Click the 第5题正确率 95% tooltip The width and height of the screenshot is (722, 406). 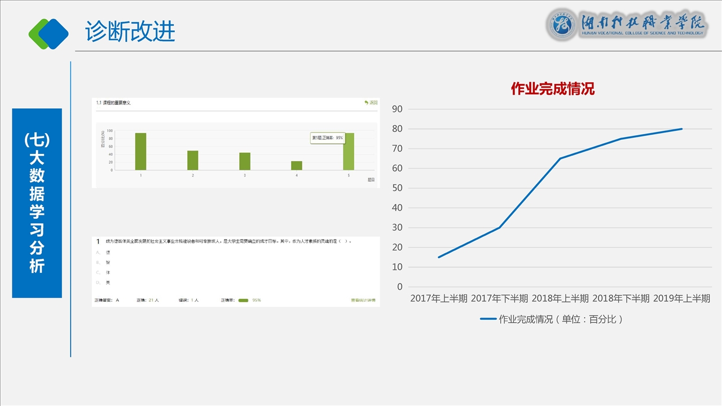(328, 138)
